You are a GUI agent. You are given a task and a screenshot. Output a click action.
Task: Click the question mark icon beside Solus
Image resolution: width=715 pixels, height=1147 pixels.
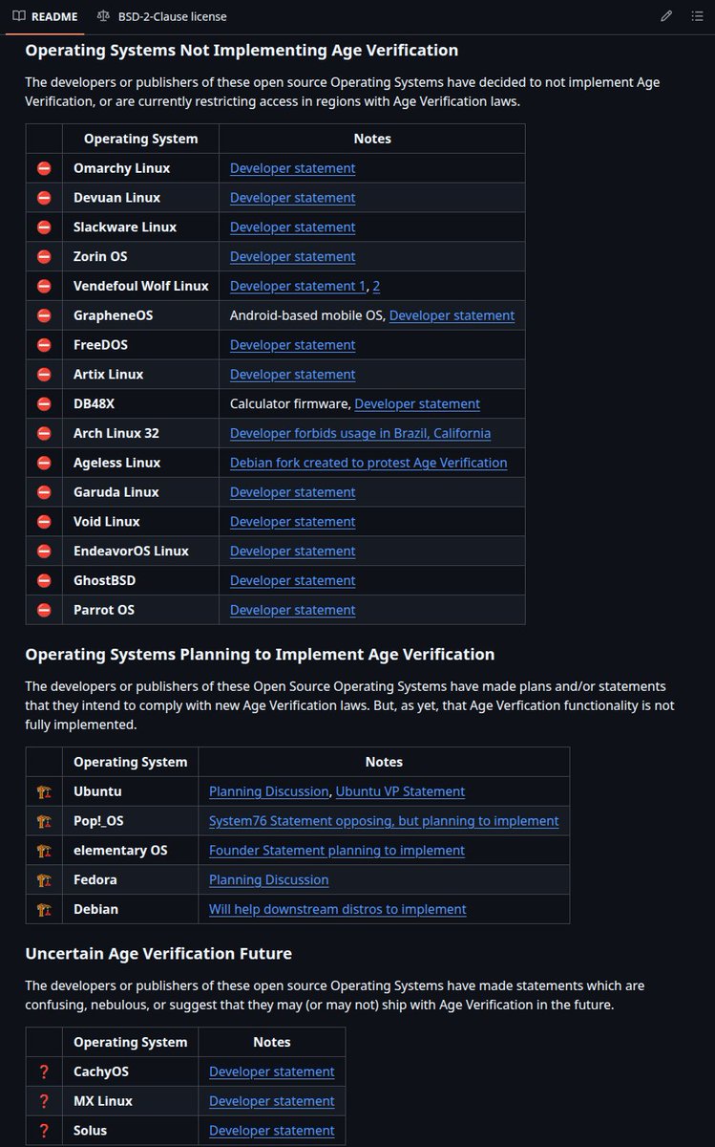tap(44, 1131)
